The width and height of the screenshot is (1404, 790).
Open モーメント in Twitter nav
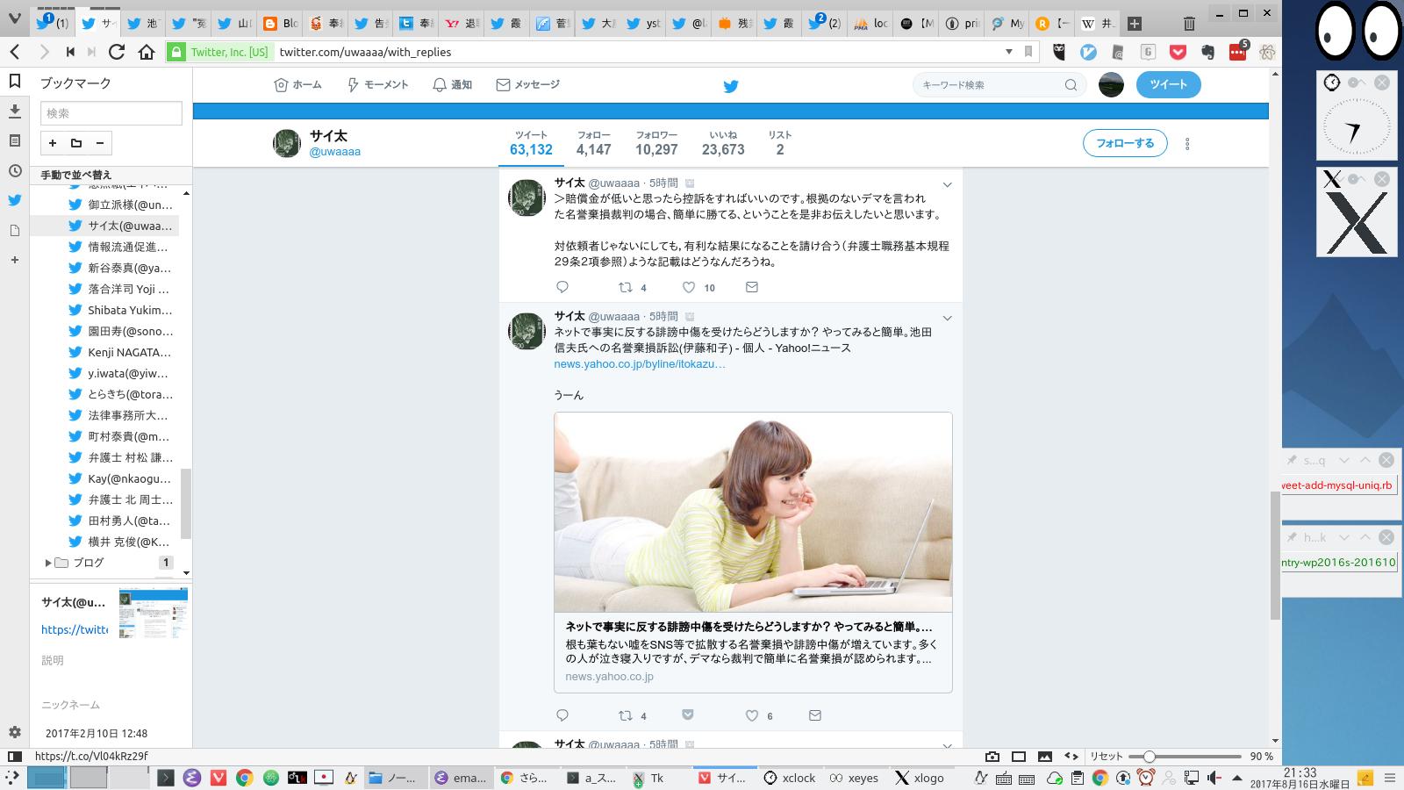379,84
